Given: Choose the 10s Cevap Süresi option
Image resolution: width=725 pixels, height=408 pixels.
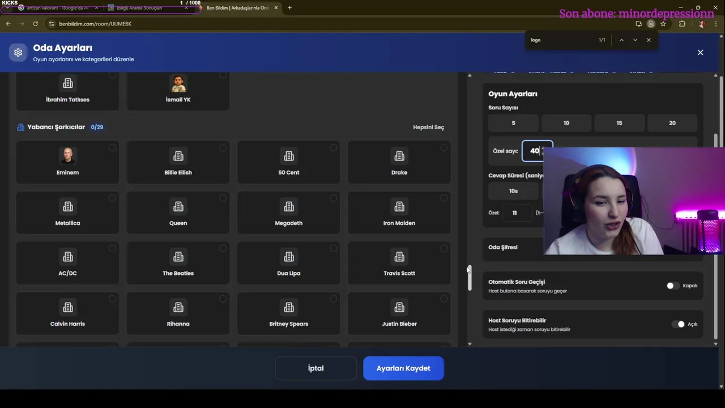Looking at the screenshot, I should tap(513, 191).
